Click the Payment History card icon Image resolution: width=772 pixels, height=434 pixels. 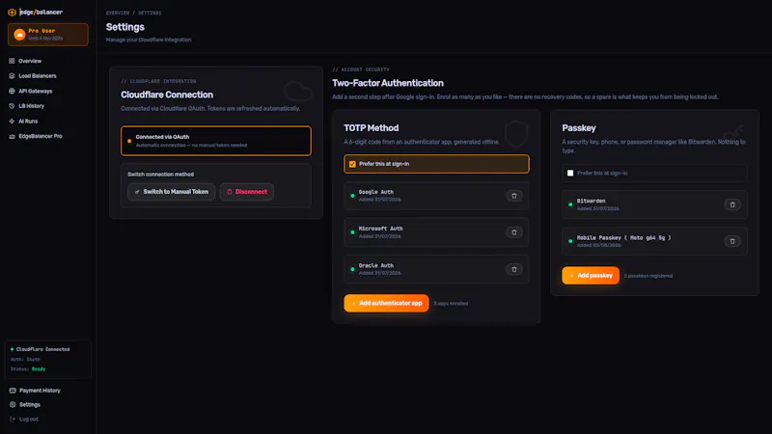coord(13,391)
